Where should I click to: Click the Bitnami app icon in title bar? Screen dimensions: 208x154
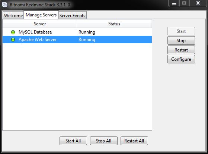click(x=5, y=5)
